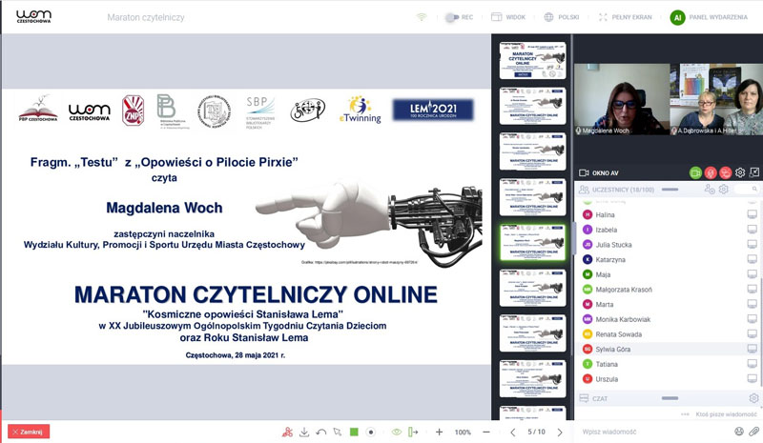Click the red microphone mute button

tap(711, 172)
